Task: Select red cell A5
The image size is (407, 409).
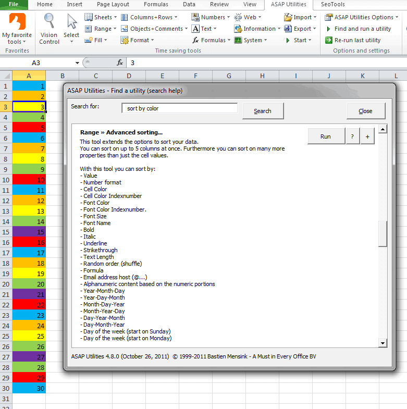Action: 29,128
